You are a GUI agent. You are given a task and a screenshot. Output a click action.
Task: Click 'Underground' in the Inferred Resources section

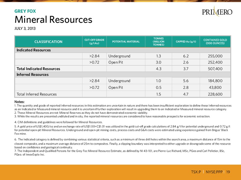[x=119, y=81]
